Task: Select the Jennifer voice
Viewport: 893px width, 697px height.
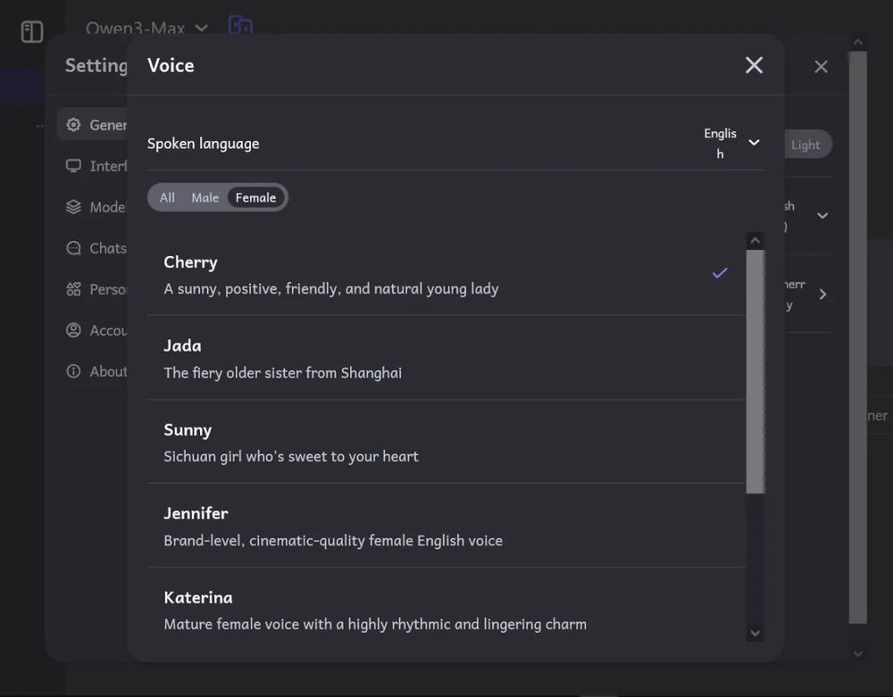Action: [446, 526]
